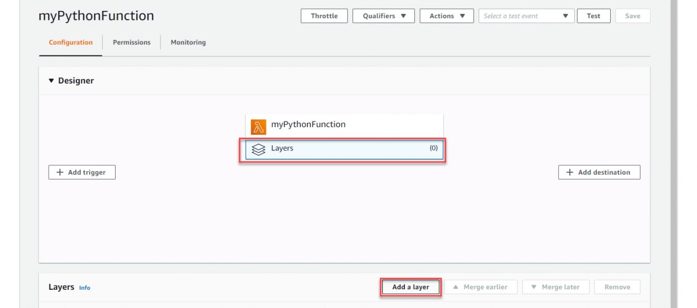Click the plus icon on Add trigger
This screenshot has height=308, width=697.
pos(60,173)
